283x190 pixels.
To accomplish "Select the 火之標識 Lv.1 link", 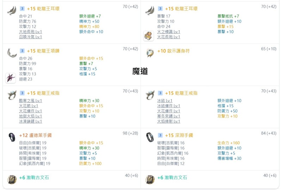I will click(168, 32).
